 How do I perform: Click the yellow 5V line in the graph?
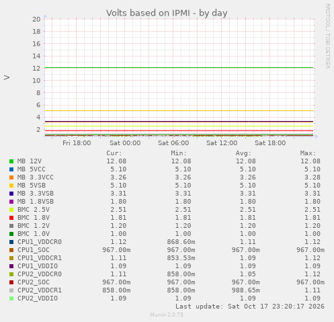(x=179, y=110)
